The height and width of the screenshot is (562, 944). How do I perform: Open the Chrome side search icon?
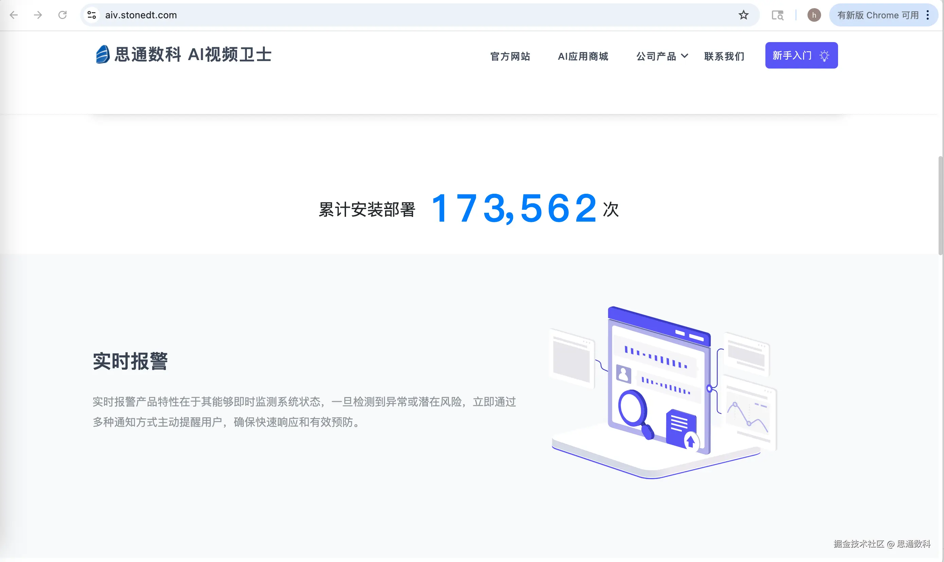pos(777,15)
